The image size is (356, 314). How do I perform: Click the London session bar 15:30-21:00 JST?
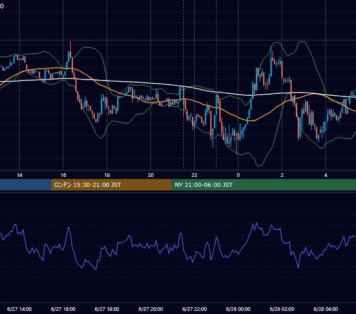111,185
